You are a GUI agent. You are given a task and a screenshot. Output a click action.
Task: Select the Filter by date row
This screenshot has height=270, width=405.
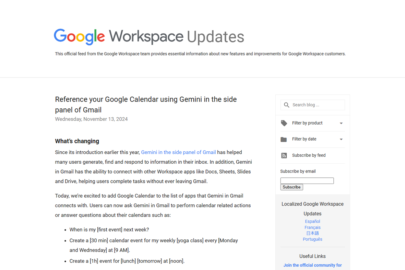[303, 139]
